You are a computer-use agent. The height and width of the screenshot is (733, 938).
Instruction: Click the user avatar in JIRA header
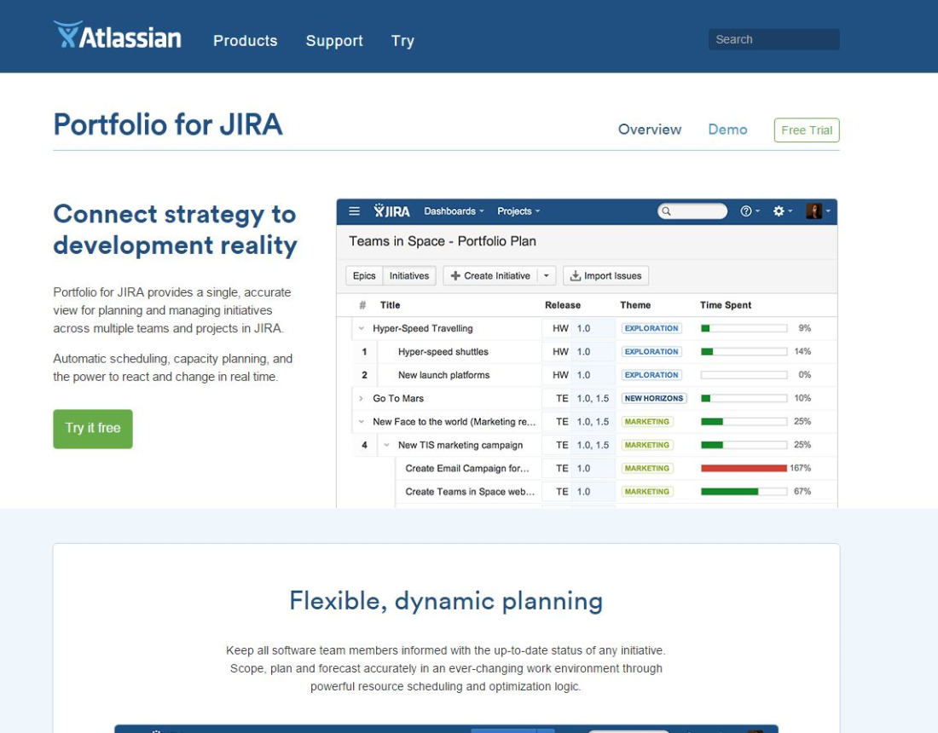814,211
